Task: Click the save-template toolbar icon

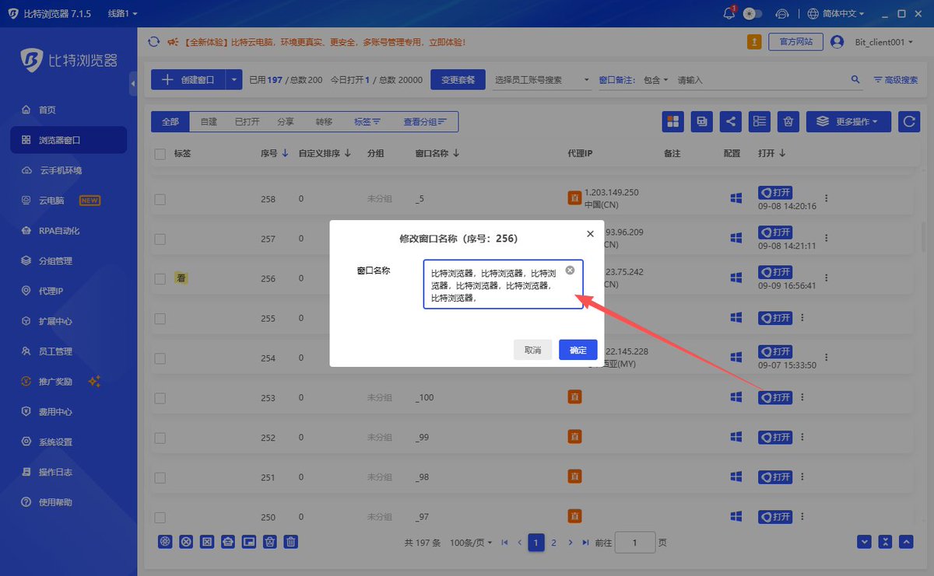Action: tap(702, 121)
